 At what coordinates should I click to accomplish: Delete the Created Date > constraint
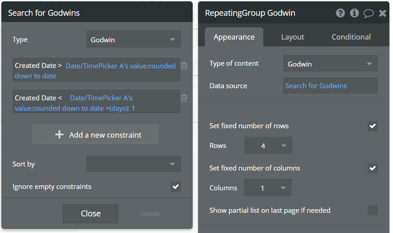pos(184,66)
